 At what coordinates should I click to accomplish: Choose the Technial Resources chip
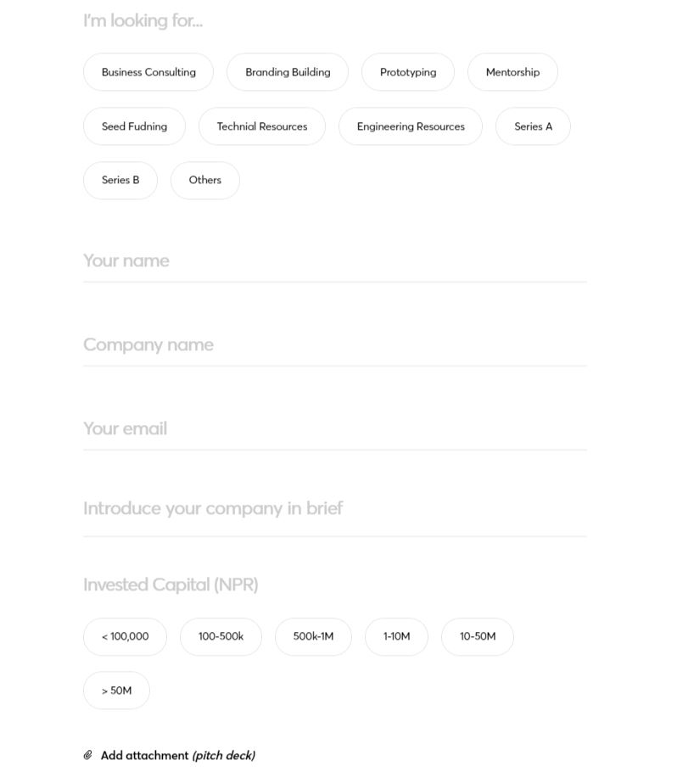click(262, 126)
